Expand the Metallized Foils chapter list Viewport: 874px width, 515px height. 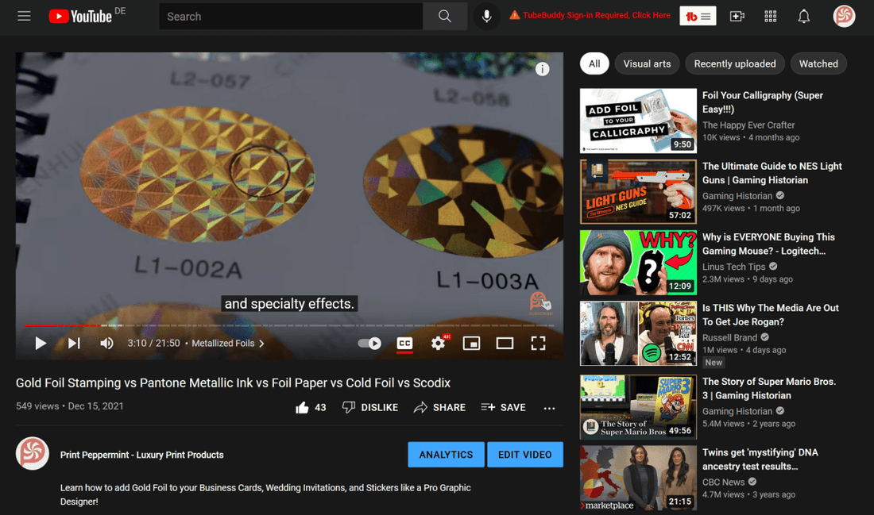(227, 344)
